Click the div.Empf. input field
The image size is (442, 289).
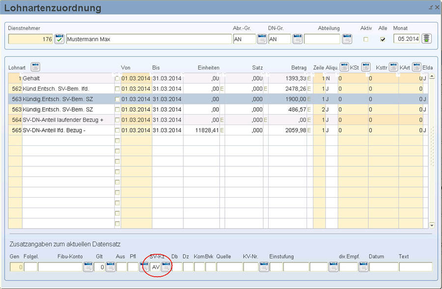click(349, 267)
